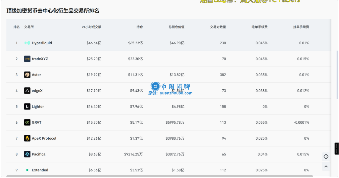Click the ApeX Protocol logo icon
This screenshot has height=178, width=339.
pos(27,138)
